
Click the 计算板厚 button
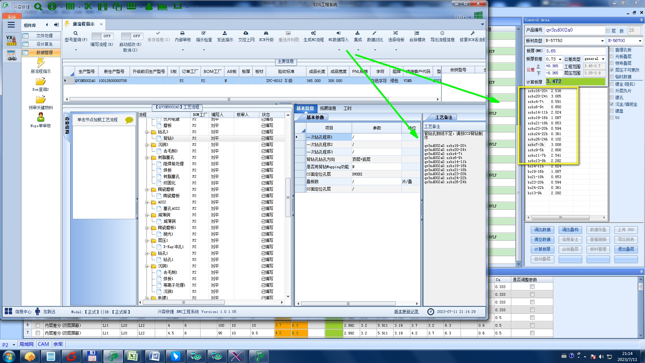[x=542, y=249]
